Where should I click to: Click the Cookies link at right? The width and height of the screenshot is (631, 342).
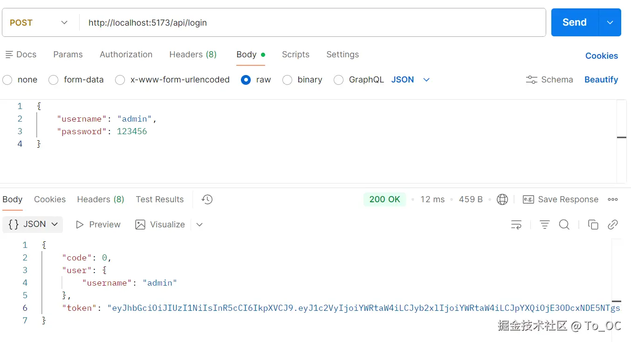coord(602,56)
